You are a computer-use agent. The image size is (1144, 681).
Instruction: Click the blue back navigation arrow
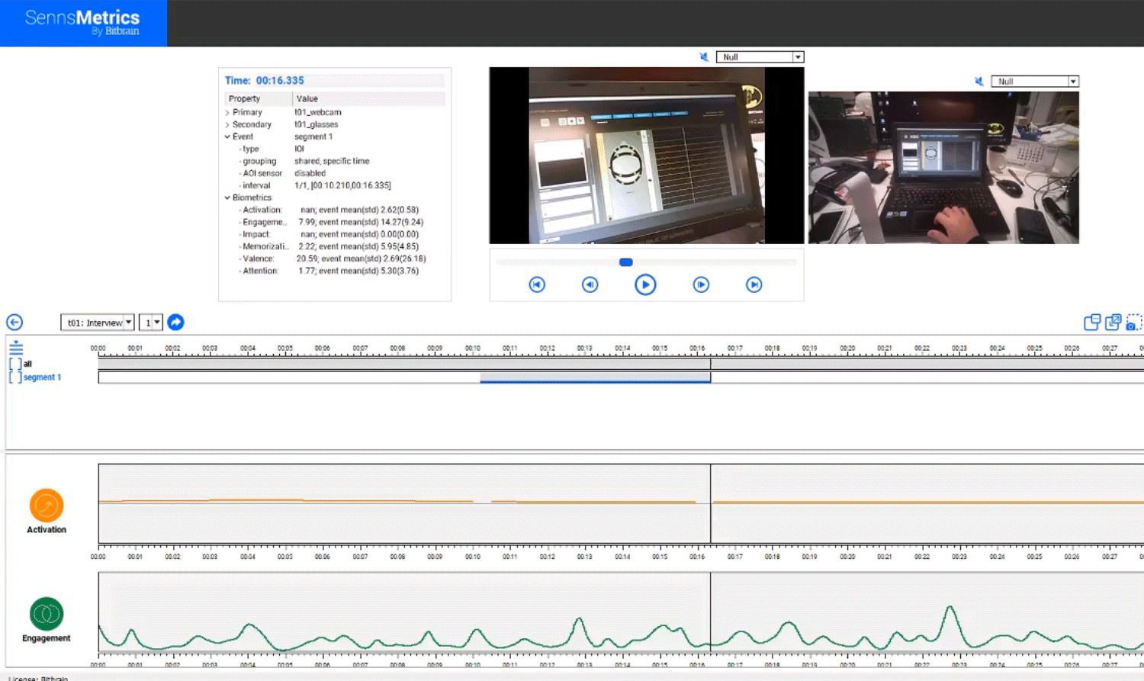tap(14, 322)
